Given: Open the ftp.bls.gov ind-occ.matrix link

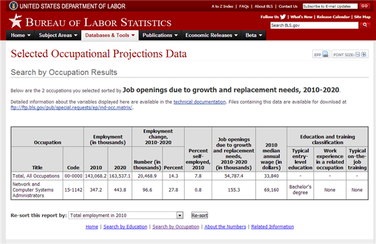Looking at the screenshot, I should pos(71,107).
